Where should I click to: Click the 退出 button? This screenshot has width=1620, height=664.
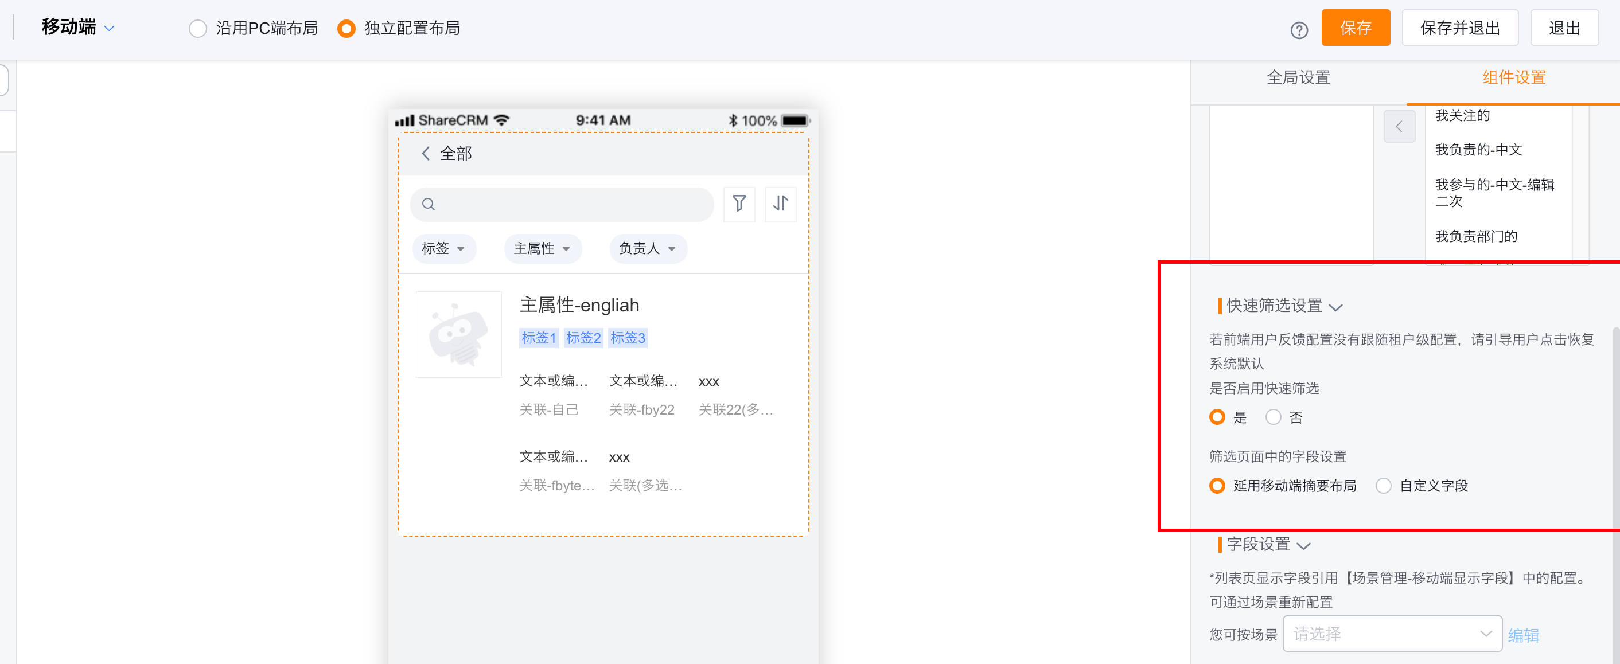pos(1564,28)
